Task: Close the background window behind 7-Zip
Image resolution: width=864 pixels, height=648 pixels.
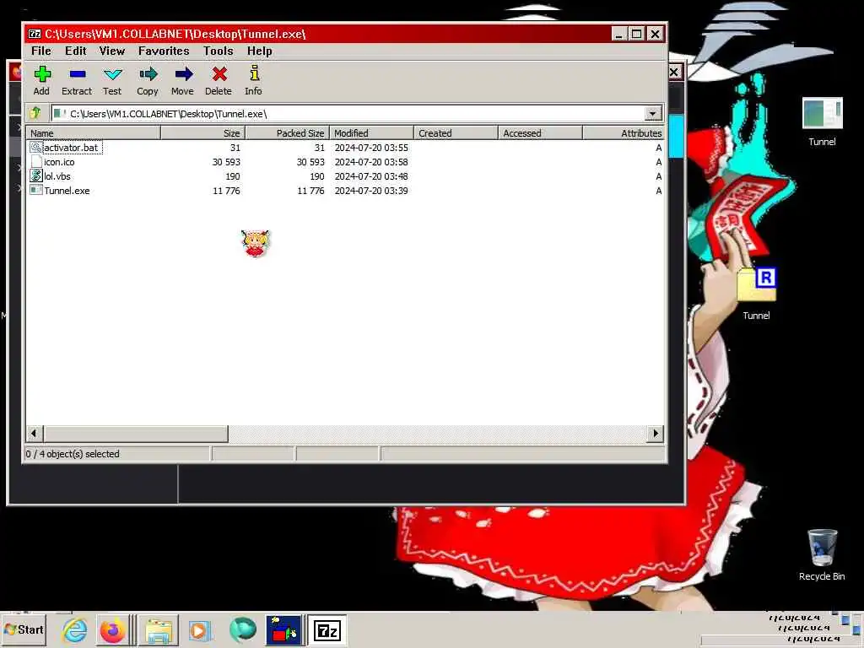Action: click(x=674, y=73)
